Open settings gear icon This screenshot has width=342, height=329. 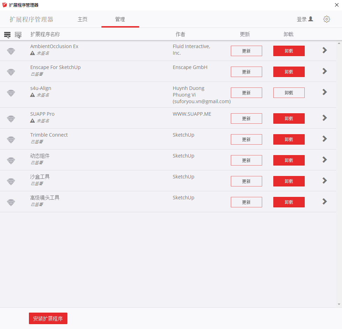327,19
